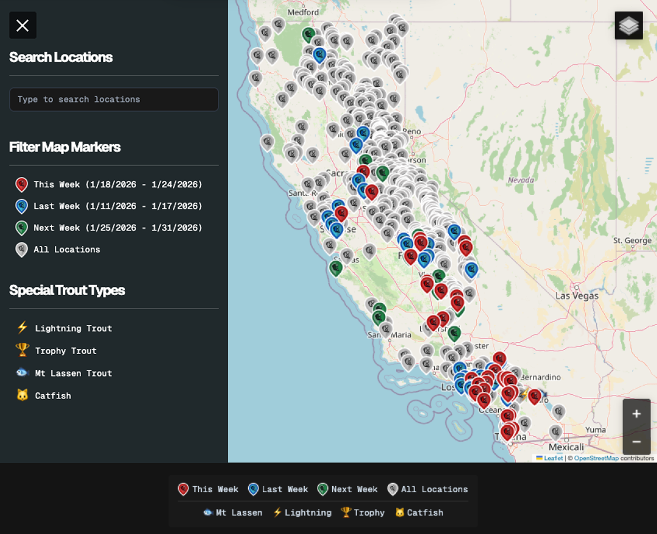Image resolution: width=657 pixels, height=534 pixels.
Task: Close the search and filter sidebar
Action: pyautogui.click(x=23, y=26)
